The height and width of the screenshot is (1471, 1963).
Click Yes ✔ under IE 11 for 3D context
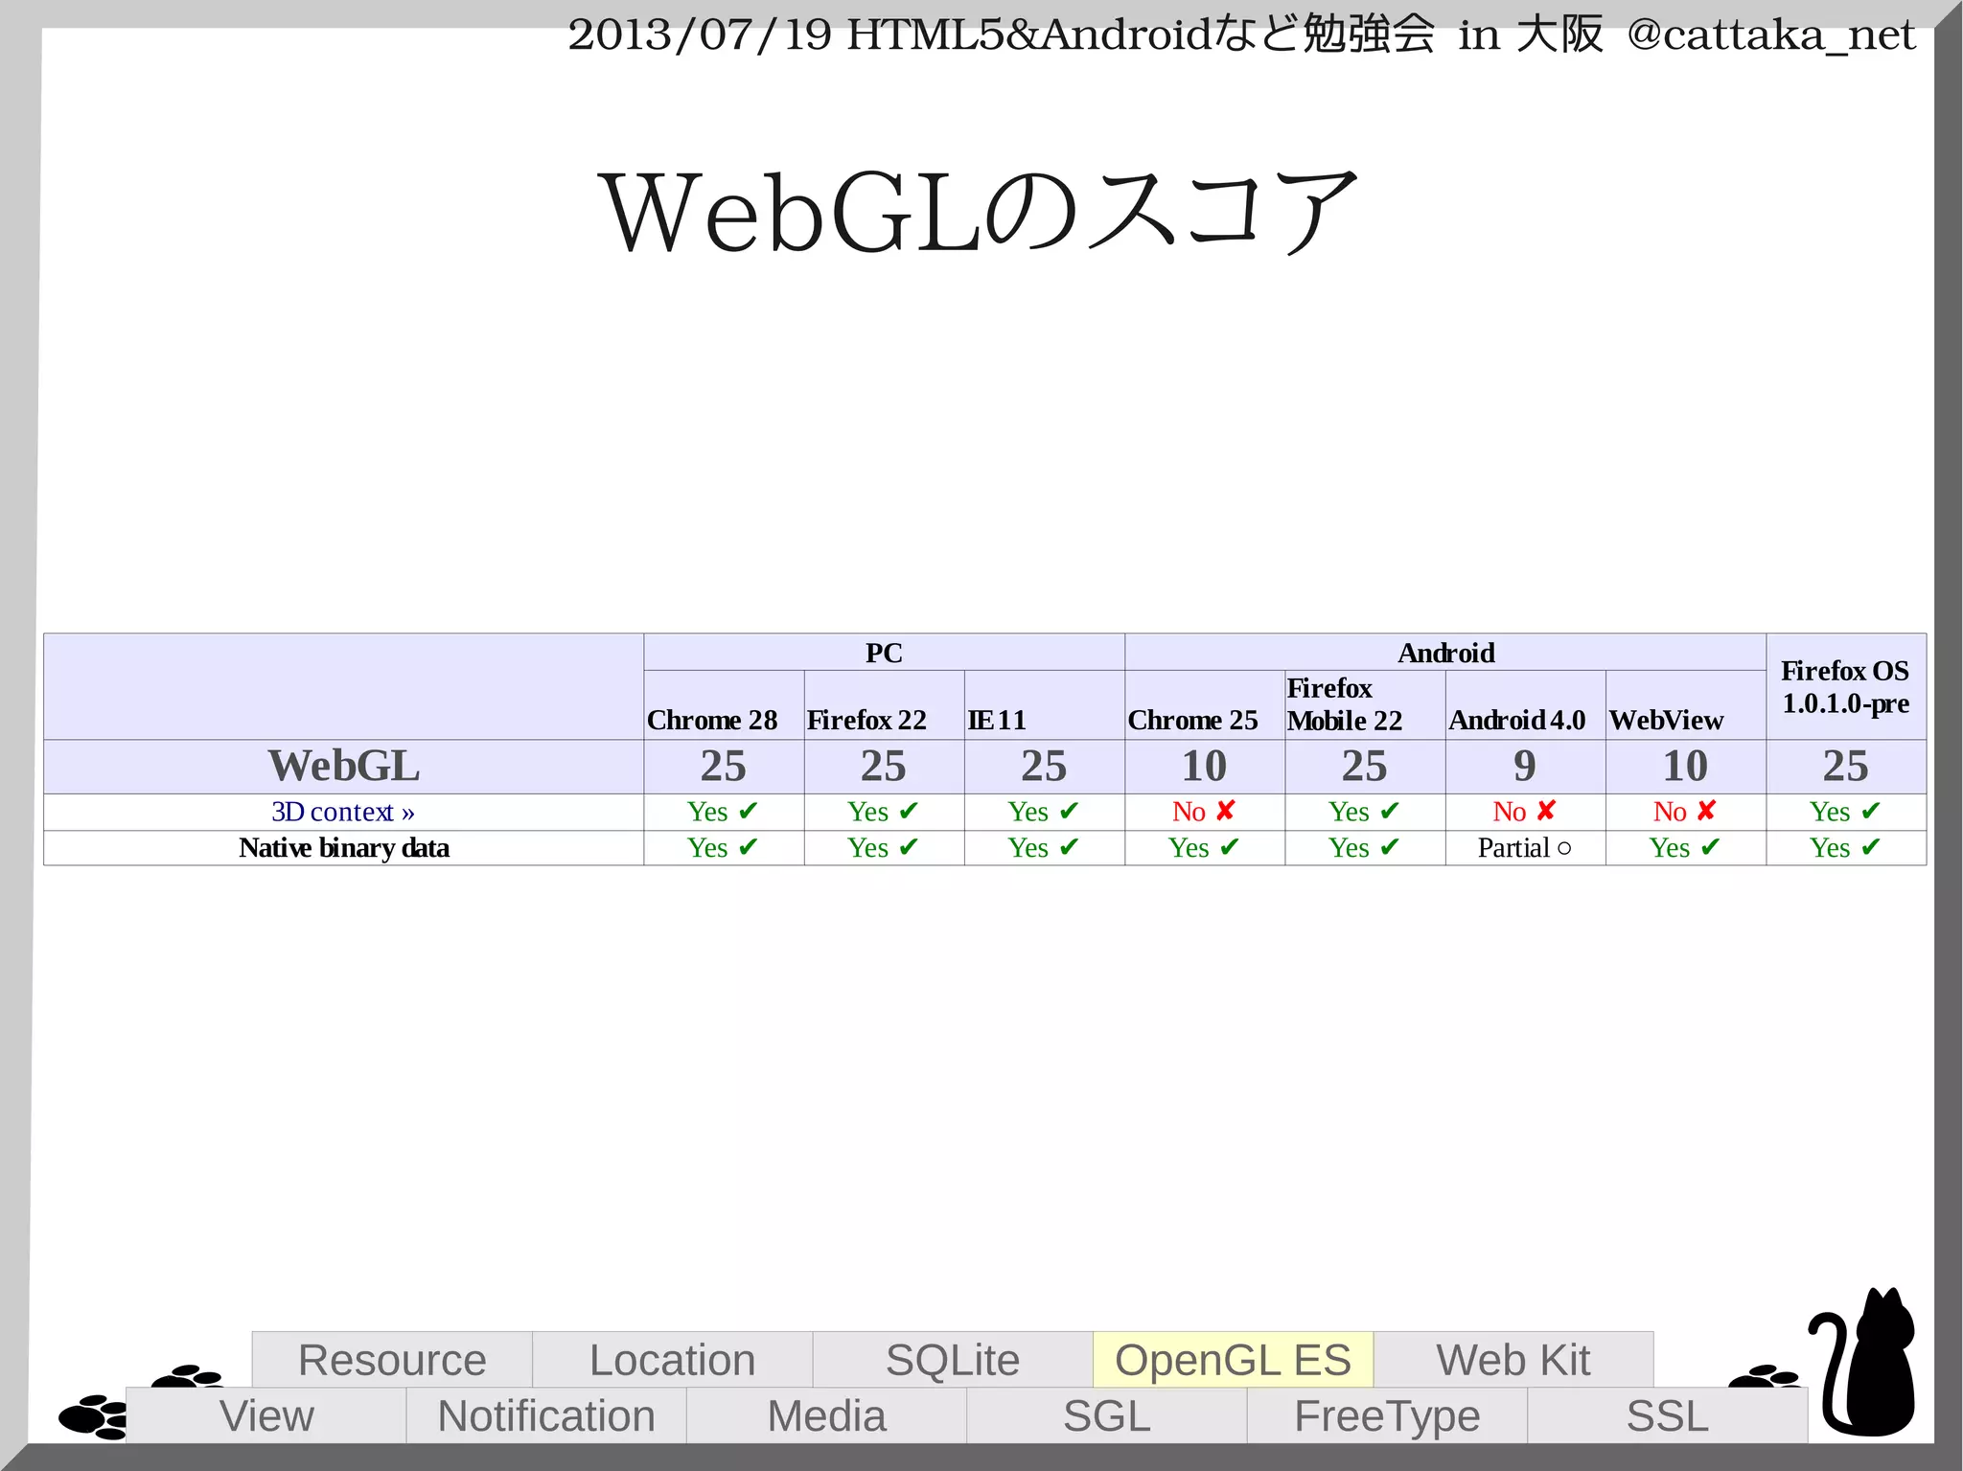[1044, 812]
